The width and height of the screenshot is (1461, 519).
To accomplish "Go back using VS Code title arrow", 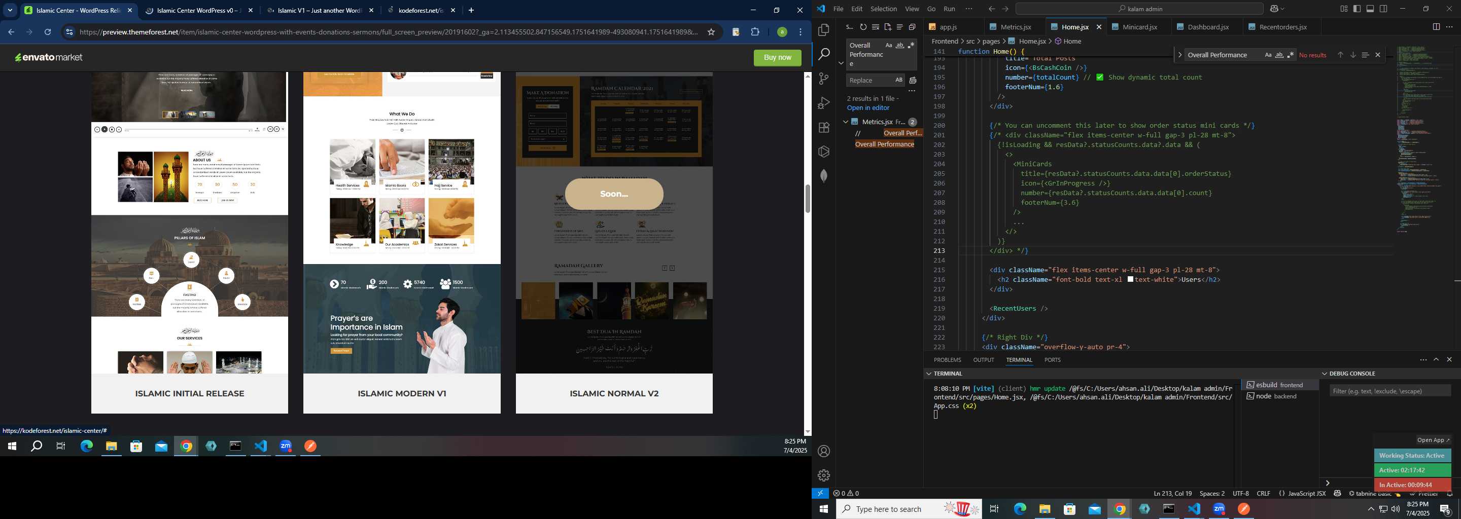I will (x=991, y=9).
